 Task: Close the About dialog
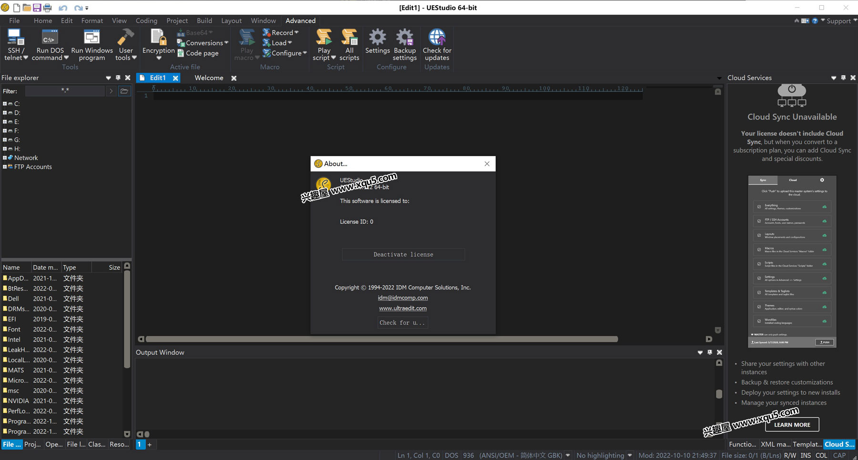[487, 164]
